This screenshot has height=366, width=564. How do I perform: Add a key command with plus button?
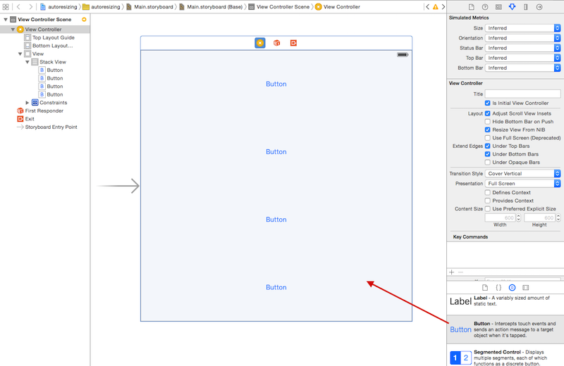pyautogui.click(x=452, y=272)
